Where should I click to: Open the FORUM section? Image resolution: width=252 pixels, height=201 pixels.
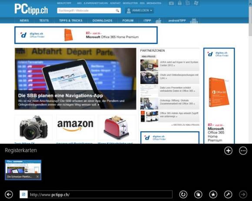click(x=128, y=20)
